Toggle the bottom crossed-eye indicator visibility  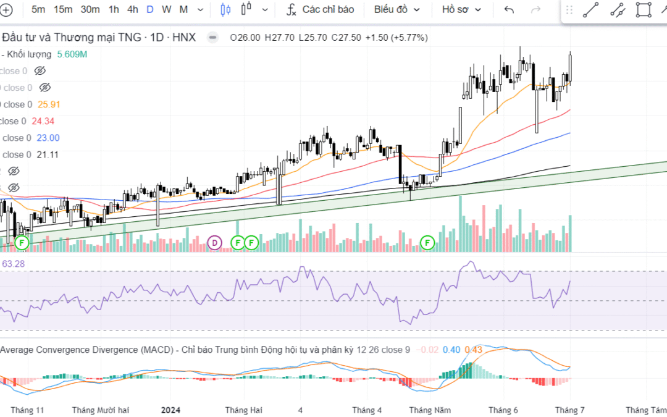point(14,187)
